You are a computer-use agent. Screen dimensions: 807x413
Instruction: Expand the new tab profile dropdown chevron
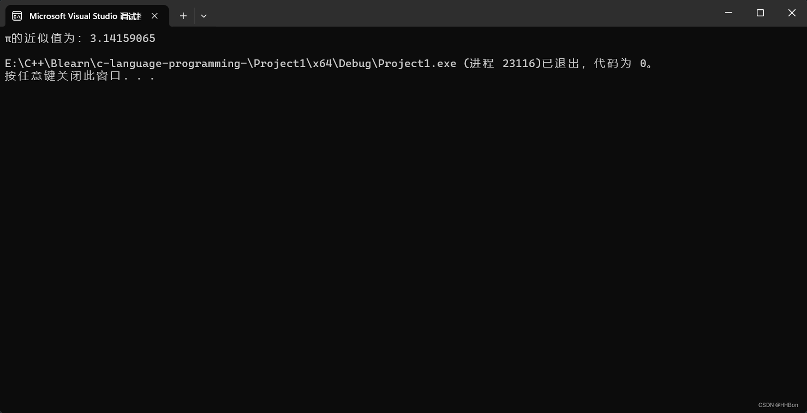click(x=204, y=16)
